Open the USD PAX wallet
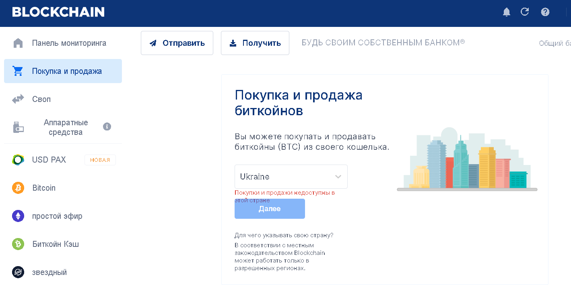 [63, 160]
